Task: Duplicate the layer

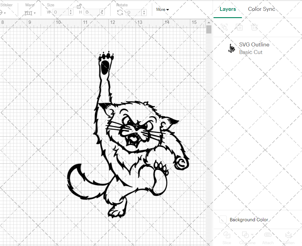Action: [x=239, y=27]
